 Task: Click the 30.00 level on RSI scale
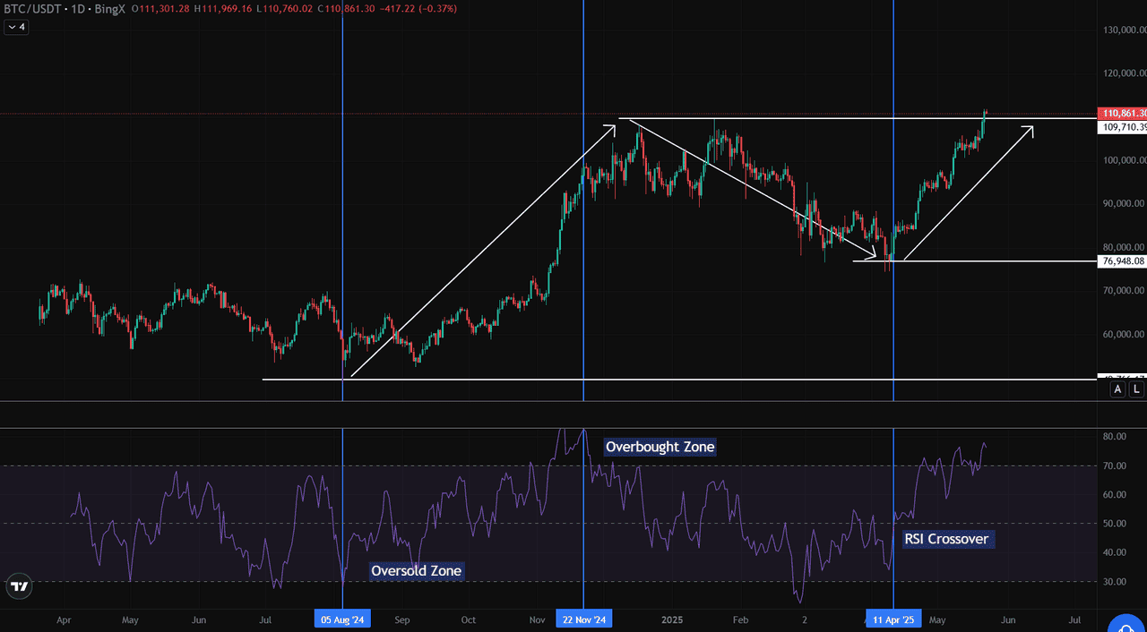pyautogui.click(x=1115, y=582)
